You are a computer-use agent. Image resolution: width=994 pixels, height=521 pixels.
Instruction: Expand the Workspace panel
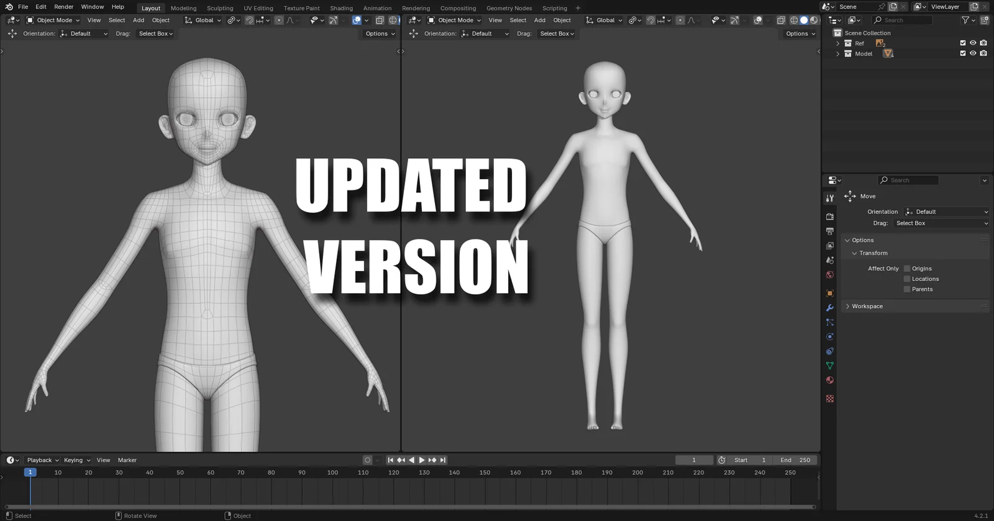coord(847,306)
